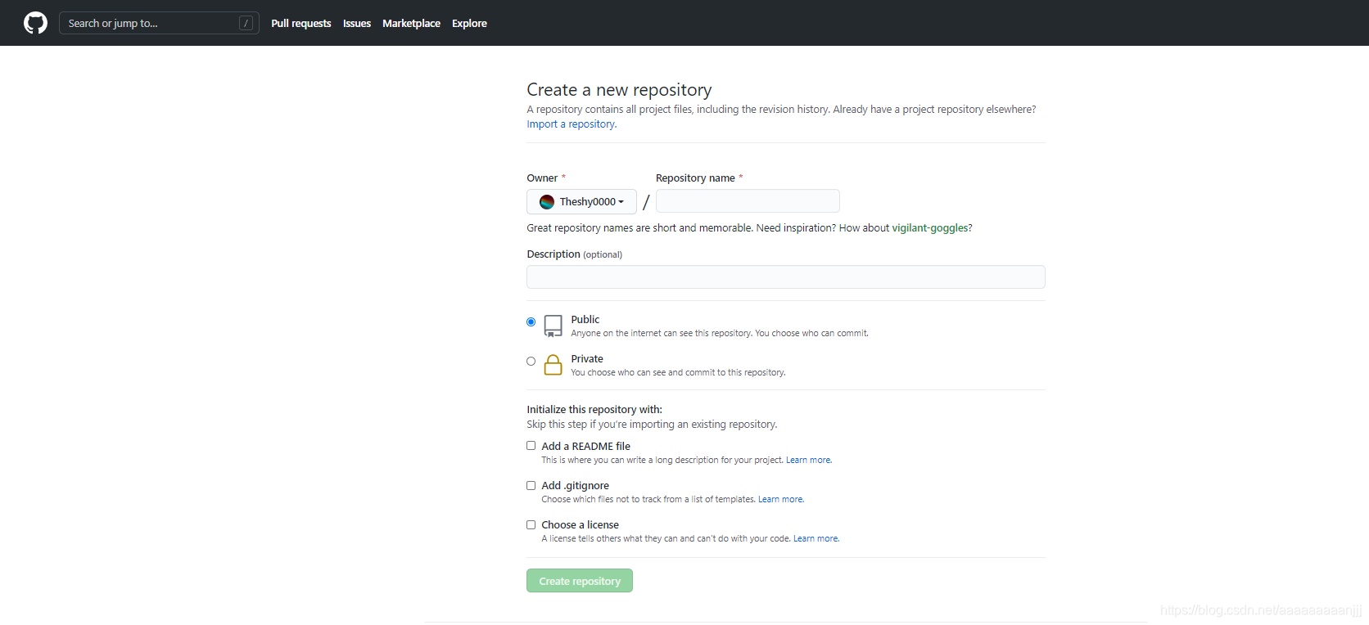This screenshot has width=1369, height=625.
Task: Click into the Description text field
Action: [786, 277]
